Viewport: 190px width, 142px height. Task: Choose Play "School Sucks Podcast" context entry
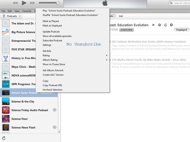pos(69,11)
